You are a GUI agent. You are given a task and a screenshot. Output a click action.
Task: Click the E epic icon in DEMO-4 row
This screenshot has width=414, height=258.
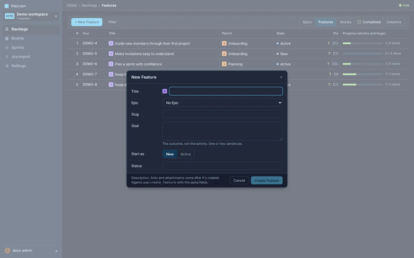click(x=224, y=43)
